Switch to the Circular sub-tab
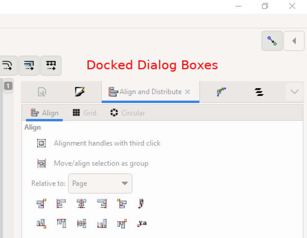Screen dimensions: 307x238 coord(127,113)
